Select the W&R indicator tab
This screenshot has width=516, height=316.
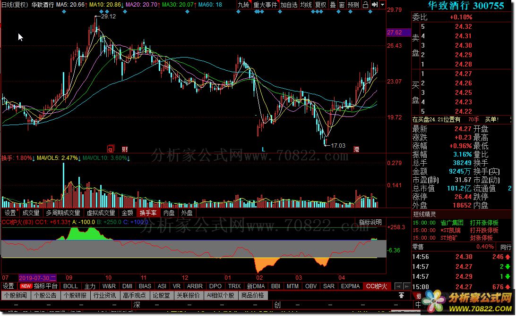pos(109,286)
